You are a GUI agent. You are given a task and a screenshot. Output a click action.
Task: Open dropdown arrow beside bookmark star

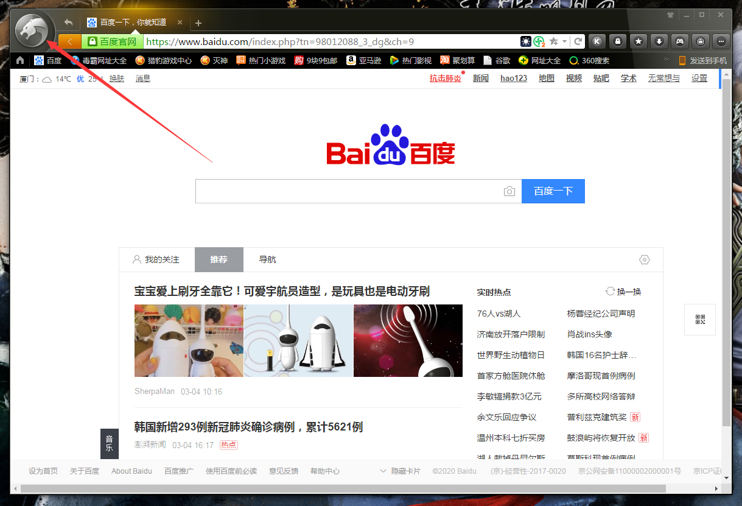click(565, 41)
